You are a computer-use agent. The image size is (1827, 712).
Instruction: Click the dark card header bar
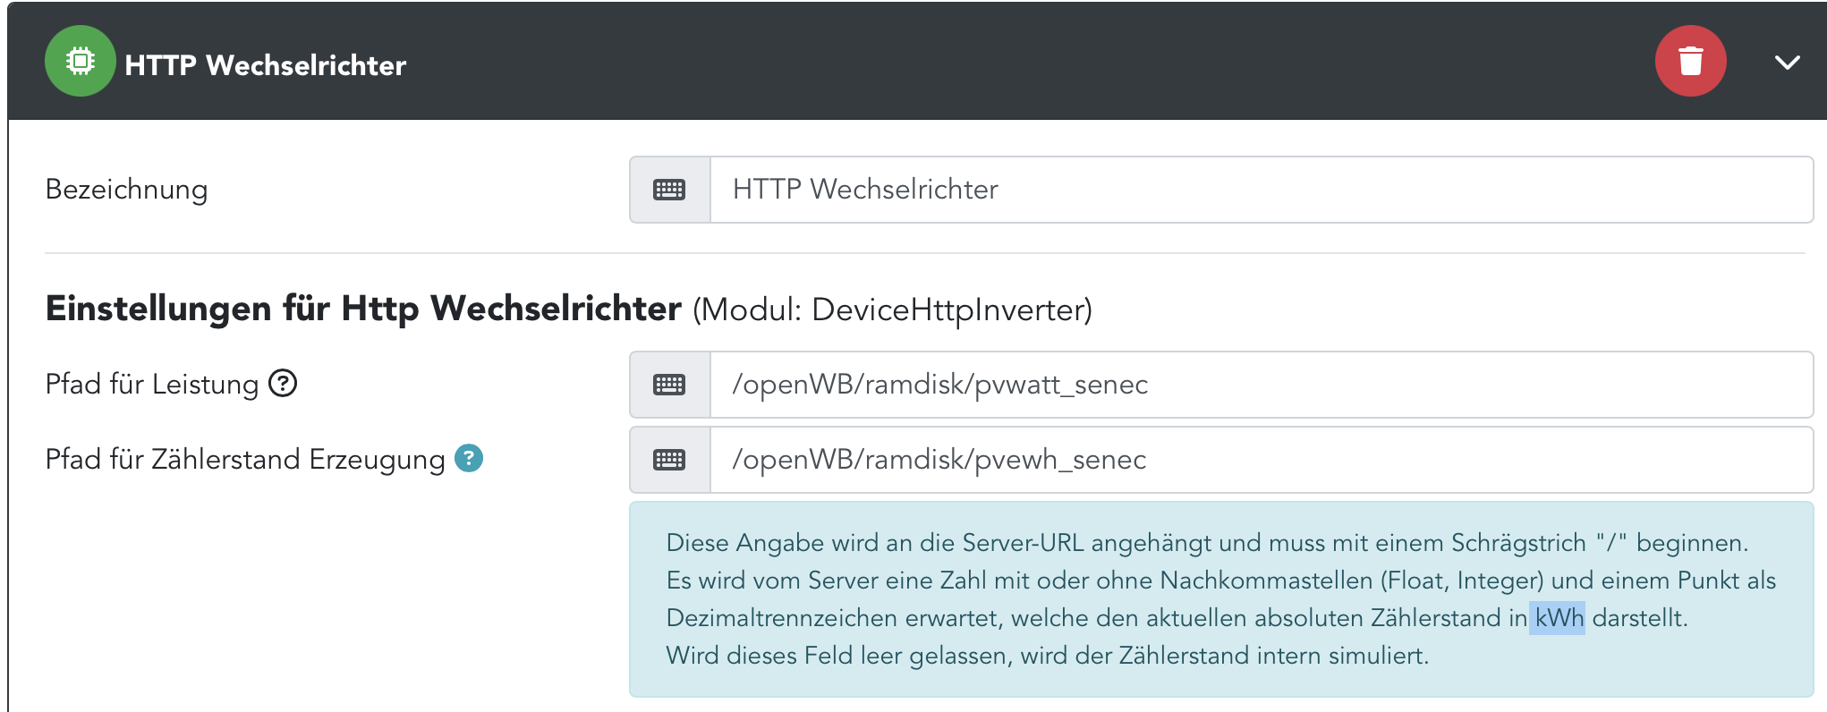(x=984, y=61)
